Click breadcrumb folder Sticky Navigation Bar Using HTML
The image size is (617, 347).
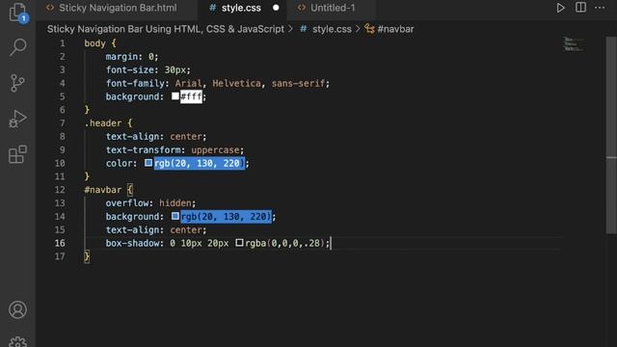166,29
